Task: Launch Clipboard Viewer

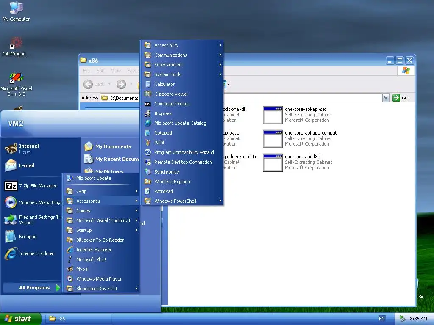Action: (x=182, y=94)
